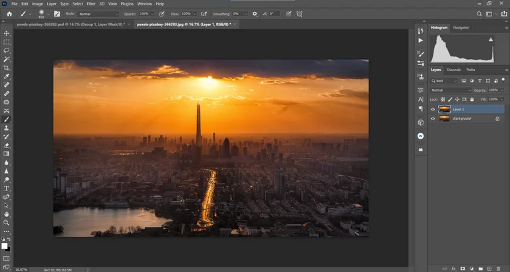Viewport: 510px width, 272px height.
Task: Switch to the Channels tab
Action: point(453,70)
